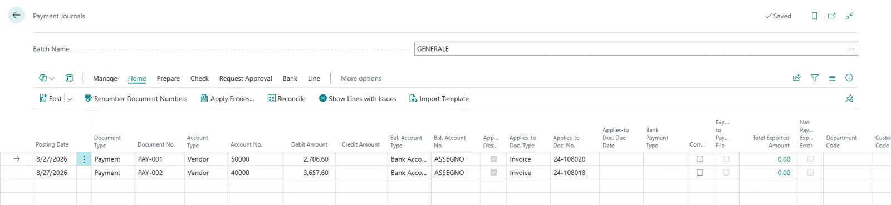
Task: Click the Document No. column header
Action: pyautogui.click(x=156, y=144)
